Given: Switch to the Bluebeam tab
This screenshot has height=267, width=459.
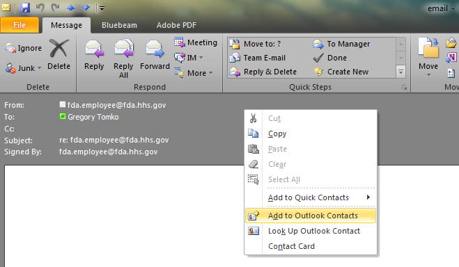Looking at the screenshot, I should [119, 25].
